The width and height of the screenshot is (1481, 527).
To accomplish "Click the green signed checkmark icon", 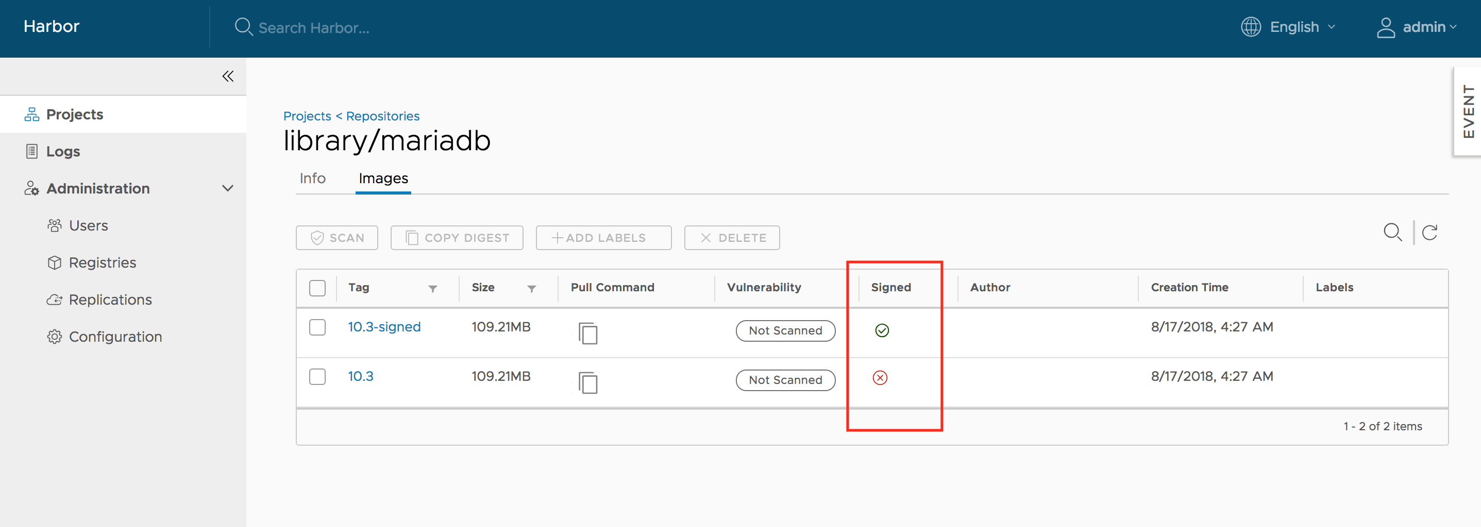I will click(881, 330).
